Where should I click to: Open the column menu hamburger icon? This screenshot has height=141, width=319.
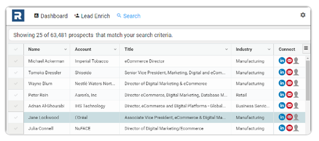pos(306,48)
